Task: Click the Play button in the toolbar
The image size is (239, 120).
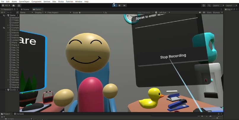Action: point(114,6)
